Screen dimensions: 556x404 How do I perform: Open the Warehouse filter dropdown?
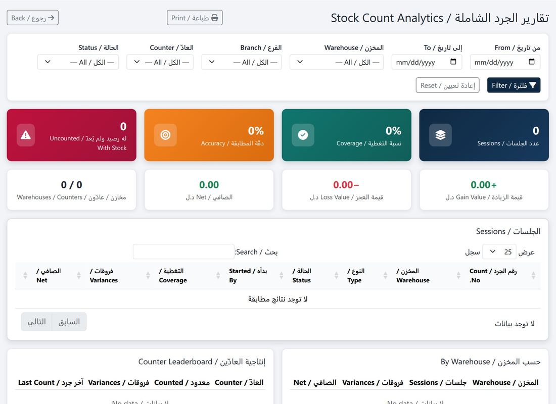coord(337,62)
